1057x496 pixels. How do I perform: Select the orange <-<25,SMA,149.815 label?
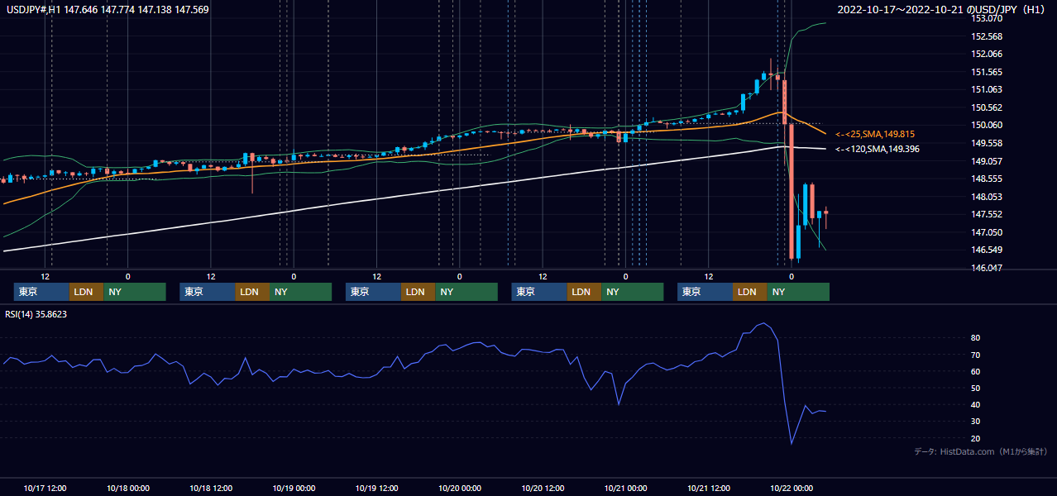click(x=874, y=134)
